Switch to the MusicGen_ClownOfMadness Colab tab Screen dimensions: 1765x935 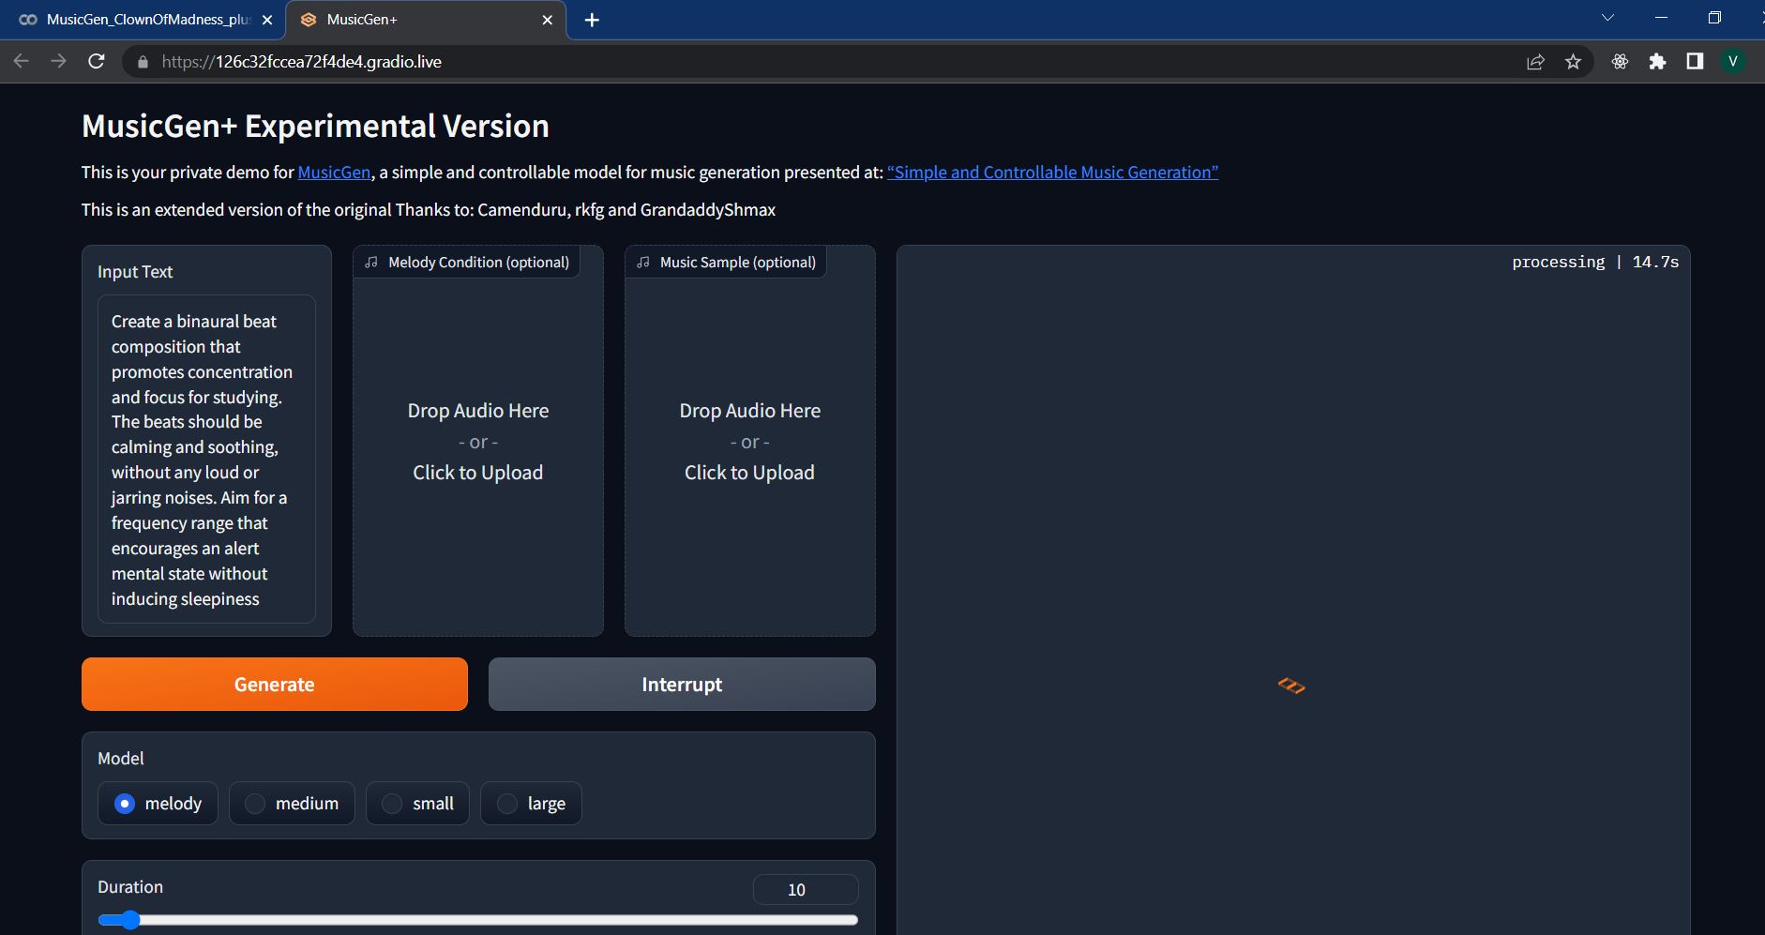coord(143,20)
